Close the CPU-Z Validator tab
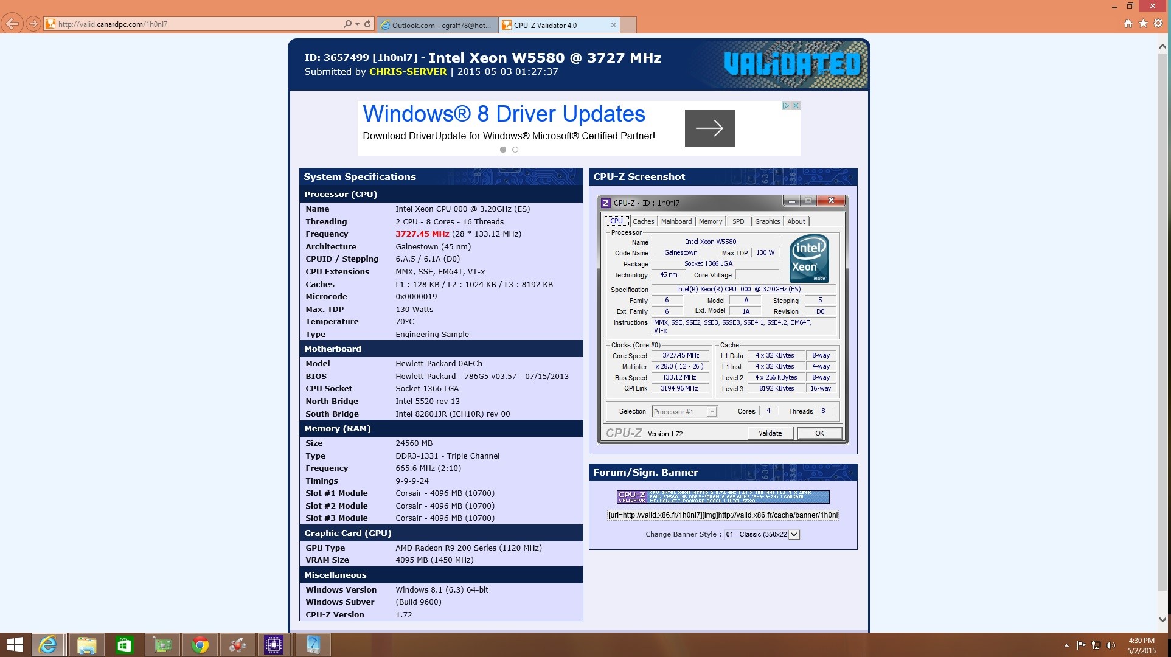The height and width of the screenshot is (657, 1171). point(613,25)
